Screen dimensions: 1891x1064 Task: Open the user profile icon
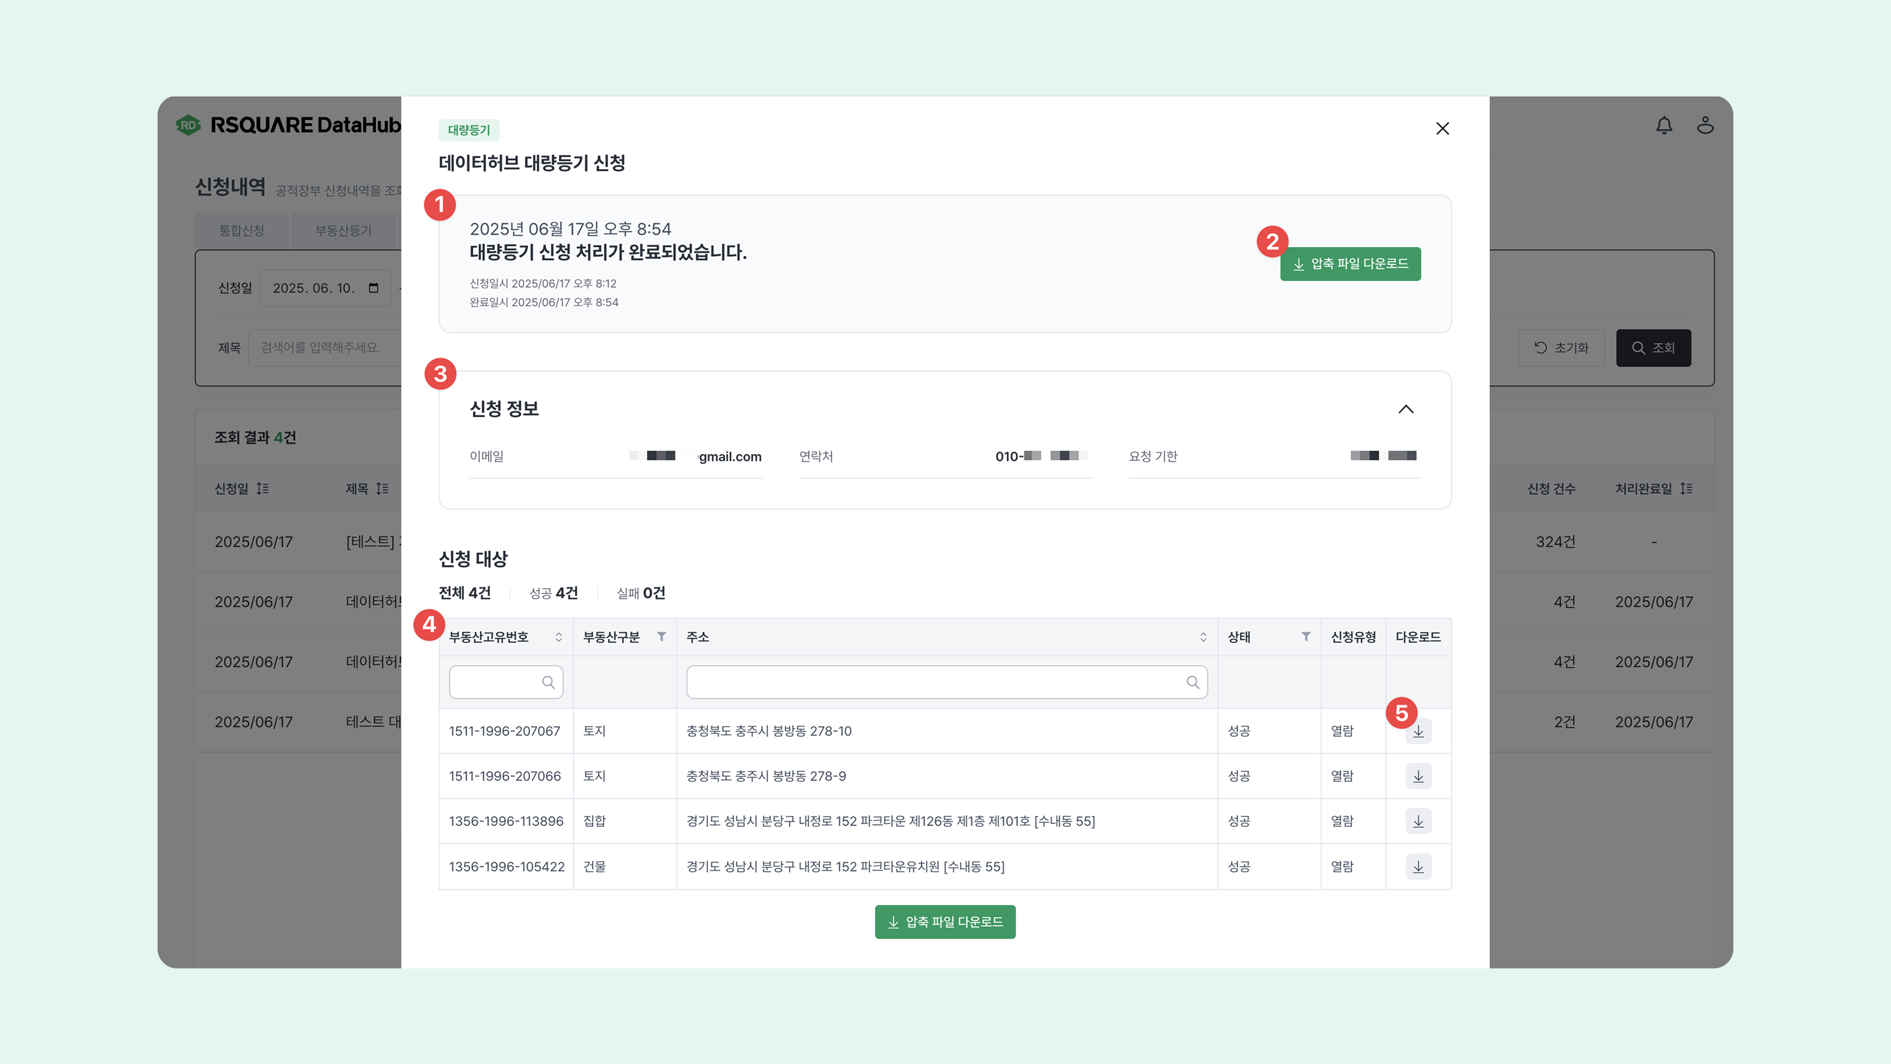tap(1705, 126)
